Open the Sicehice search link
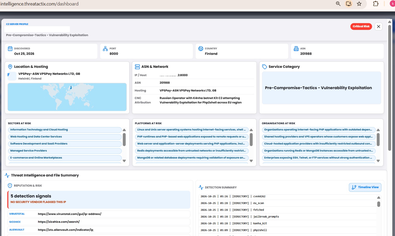Image resolution: width=395 pixels, height=236 pixels. pyautogui.click(x=59, y=222)
